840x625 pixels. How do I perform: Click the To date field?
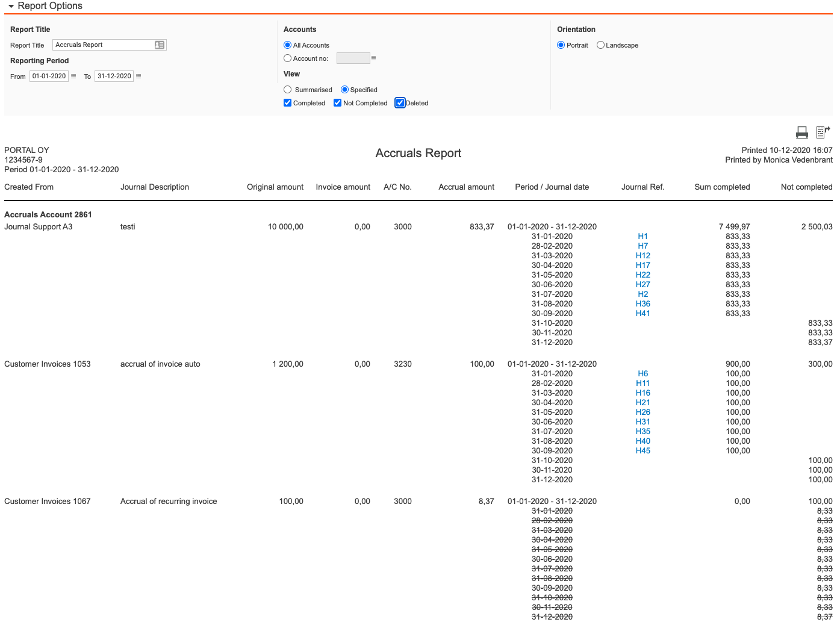(x=114, y=76)
